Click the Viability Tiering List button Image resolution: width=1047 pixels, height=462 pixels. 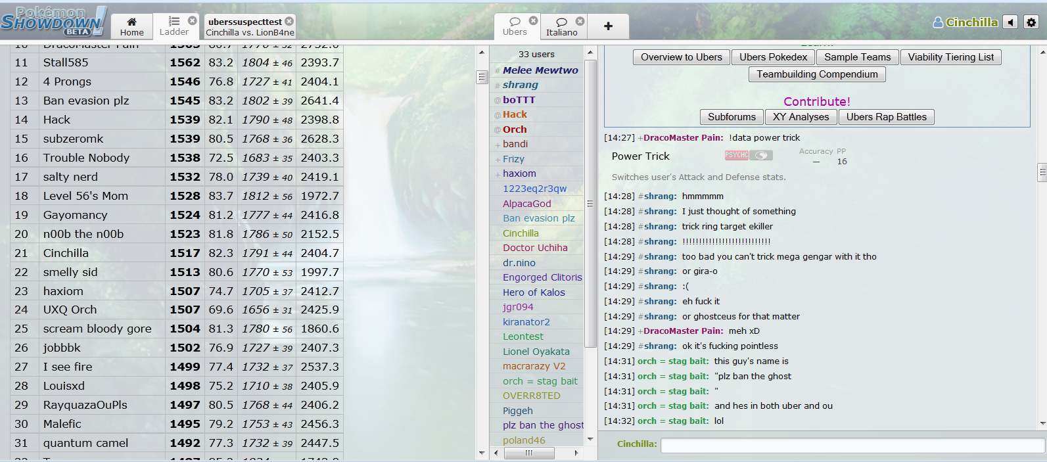pos(950,57)
